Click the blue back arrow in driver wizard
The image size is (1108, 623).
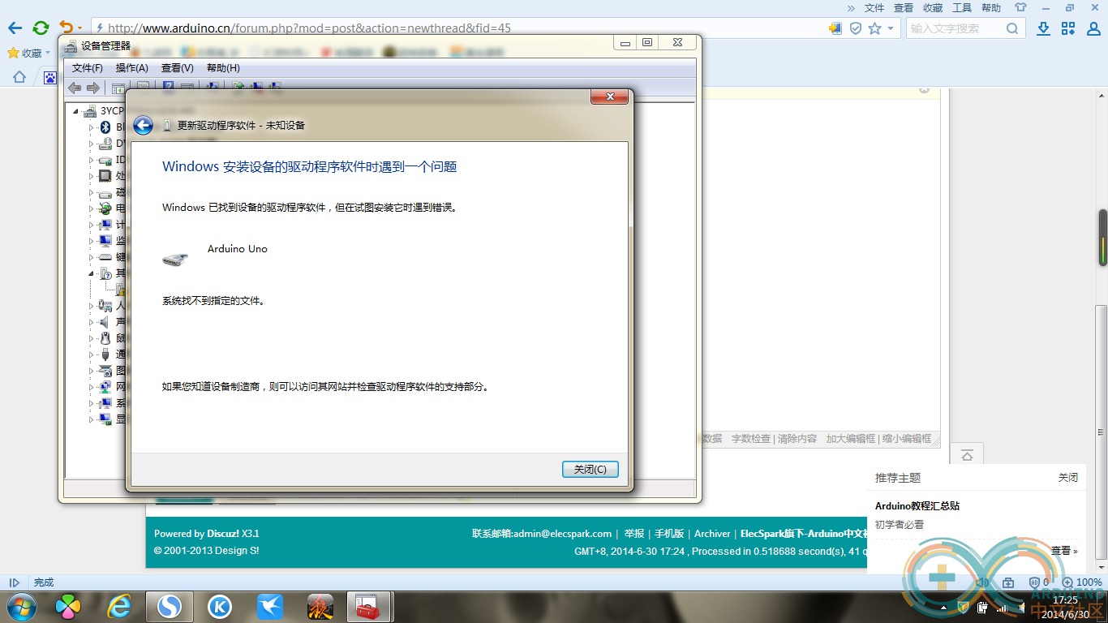tap(143, 125)
